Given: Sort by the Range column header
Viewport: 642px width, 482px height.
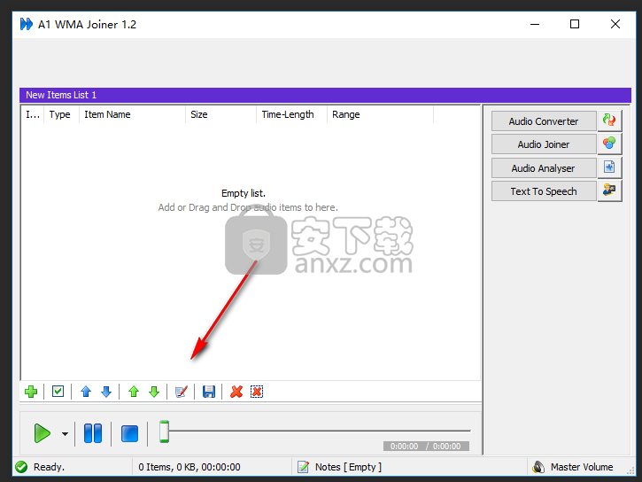Looking at the screenshot, I should pos(380,114).
